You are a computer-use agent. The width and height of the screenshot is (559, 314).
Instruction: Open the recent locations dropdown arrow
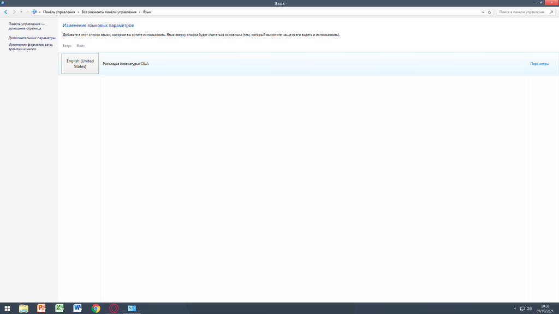[x=21, y=12]
